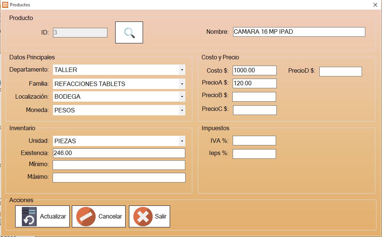Click the PrecioD $ input box
The height and width of the screenshot is (237, 382).
click(x=341, y=72)
